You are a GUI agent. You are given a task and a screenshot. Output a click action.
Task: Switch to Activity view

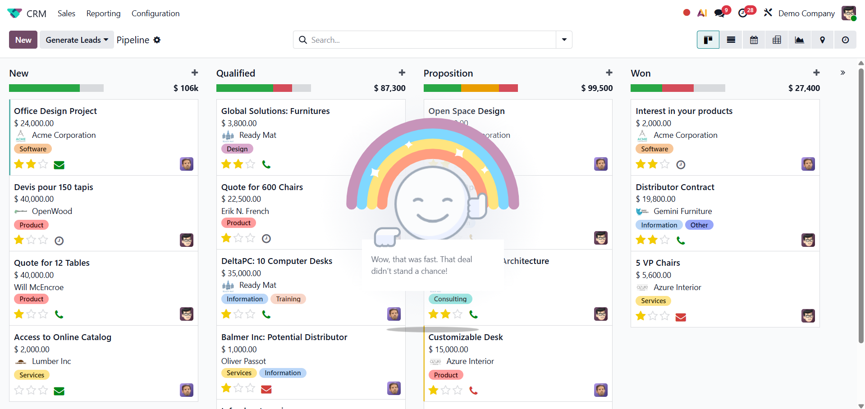(846, 40)
